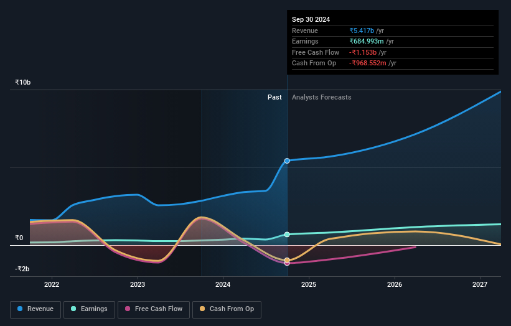Image resolution: width=511 pixels, height=326 pixels.
Task: Click the ₹5.417b revenue value in tooltip
Action: 362,30
